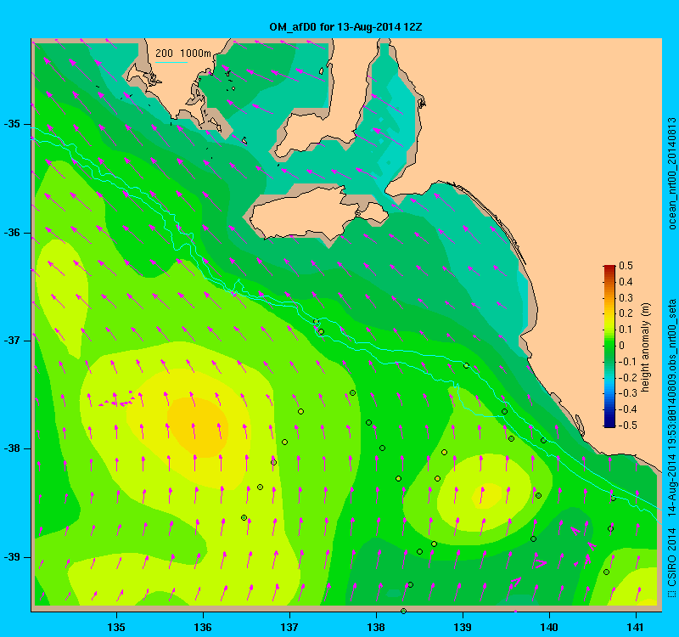Click the 139 longitude axis label
This screenshot has width=679, height=637.
[463, 627]
